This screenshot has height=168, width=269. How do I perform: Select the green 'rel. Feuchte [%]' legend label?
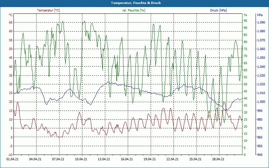133,10
